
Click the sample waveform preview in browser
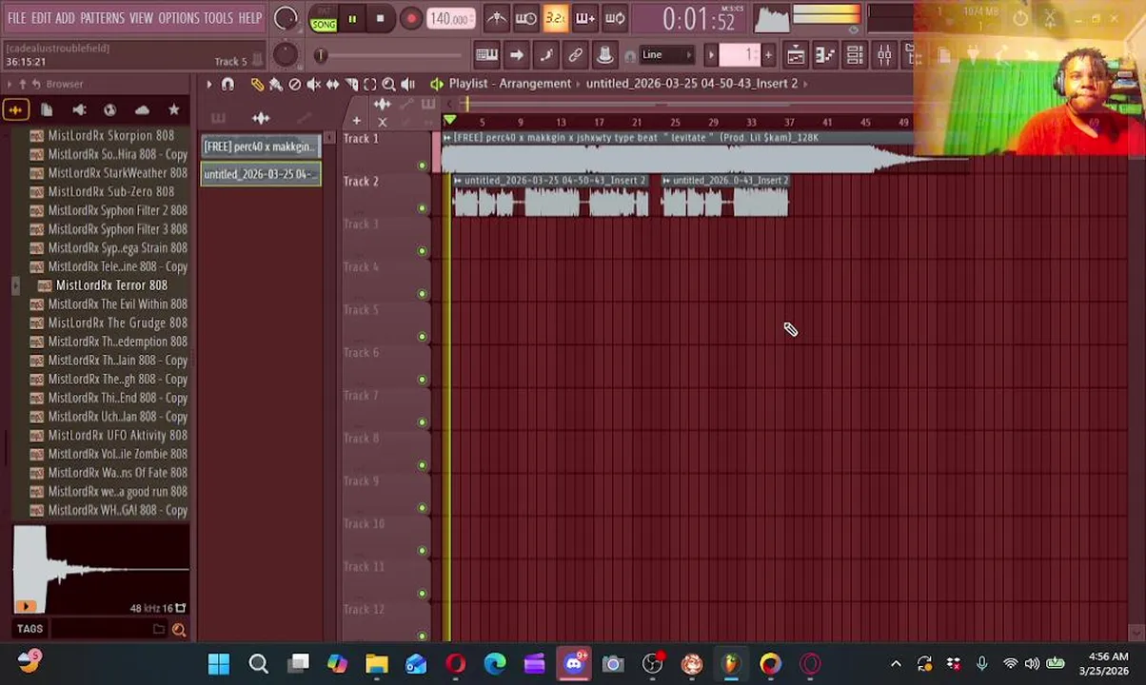pos(101,570)
